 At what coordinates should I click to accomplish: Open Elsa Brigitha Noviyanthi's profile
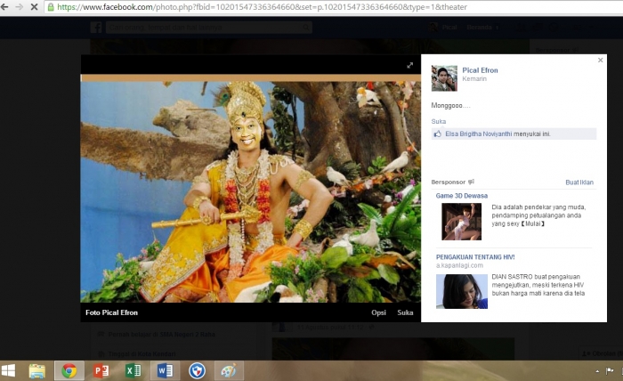tap(479, 134)
